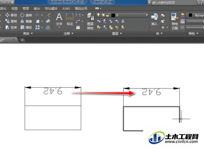Click the Edit block icon
Screen dimensions: 204x153
click(163, 21)
